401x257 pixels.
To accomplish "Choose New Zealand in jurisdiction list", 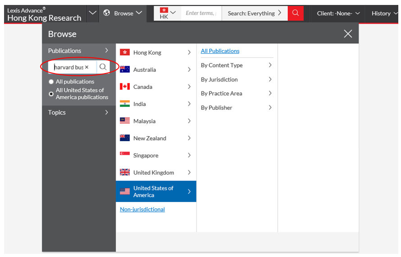I will tap(156, 138).
